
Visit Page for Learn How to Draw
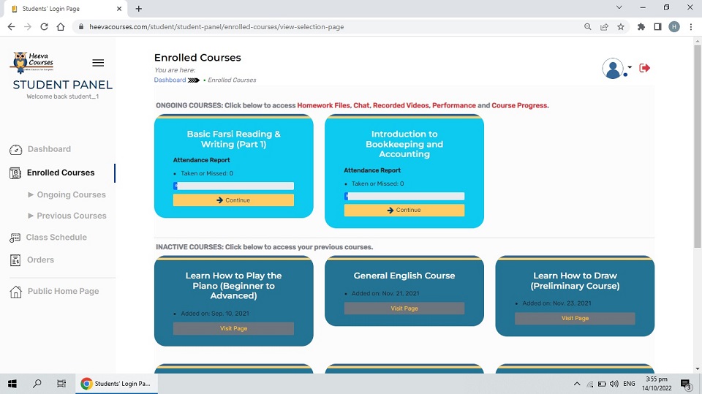(575, 318)
